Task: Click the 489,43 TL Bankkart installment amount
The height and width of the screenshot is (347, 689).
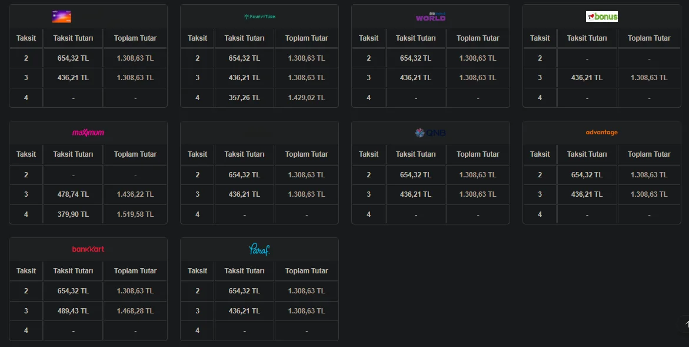Action: click(x=73, y=310)
